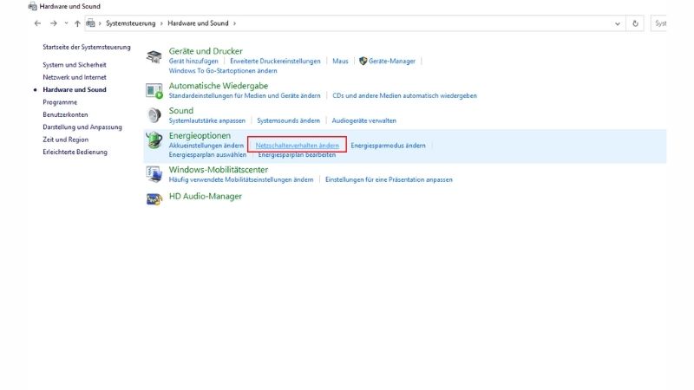The image size is (694, 390).
Task: Click Systemsounds ändern
Action: tap(288, 120)
